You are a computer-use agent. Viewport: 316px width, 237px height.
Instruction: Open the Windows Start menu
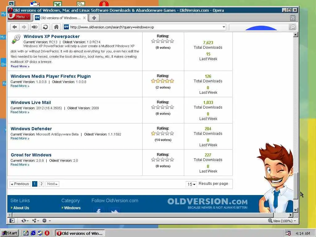[x=10, y=233]
